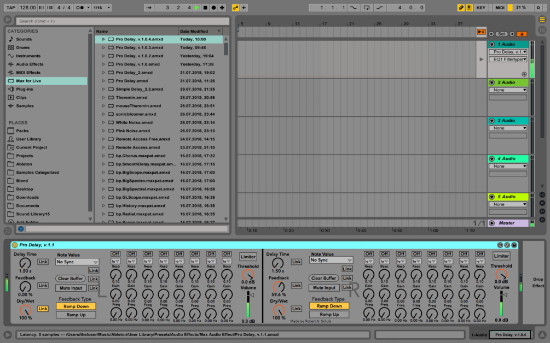
Task: Open the KEY map mode
Action: click(481, 7)
